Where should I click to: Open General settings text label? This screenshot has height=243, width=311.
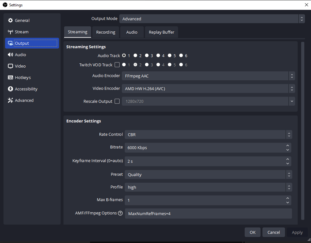[x=22, y=20]
